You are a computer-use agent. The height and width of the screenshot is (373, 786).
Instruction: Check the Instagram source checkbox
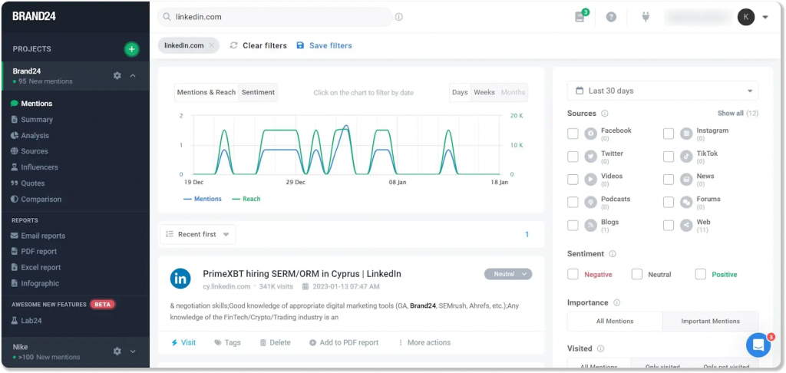669,134
